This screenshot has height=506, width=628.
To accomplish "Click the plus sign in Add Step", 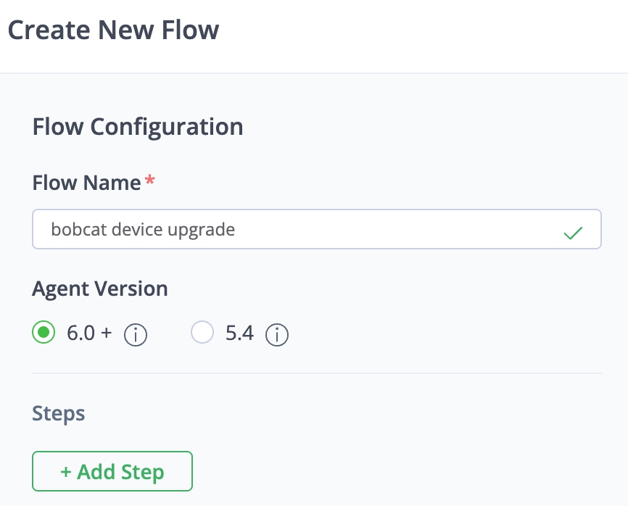I will [x=66, y=472].
